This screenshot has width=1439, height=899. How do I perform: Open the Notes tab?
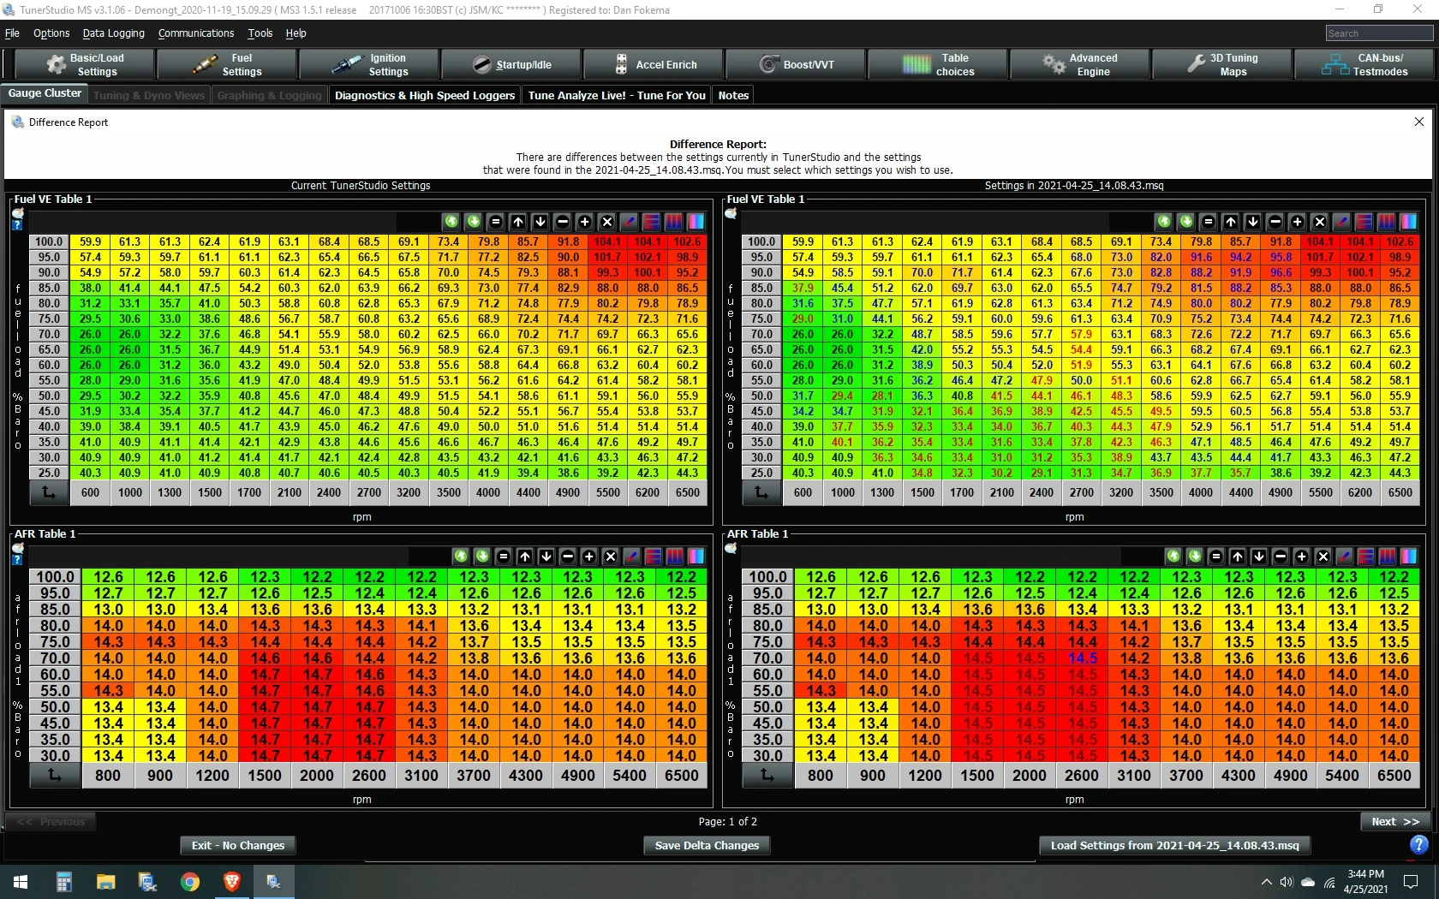tap(733, 95)
